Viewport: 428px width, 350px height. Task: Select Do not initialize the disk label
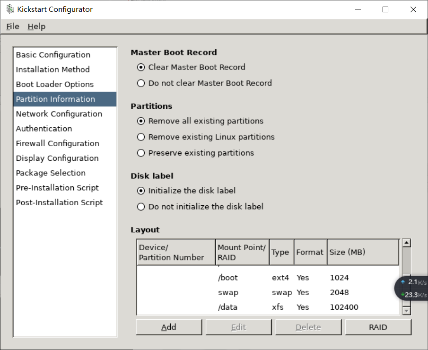click(140, 207)
